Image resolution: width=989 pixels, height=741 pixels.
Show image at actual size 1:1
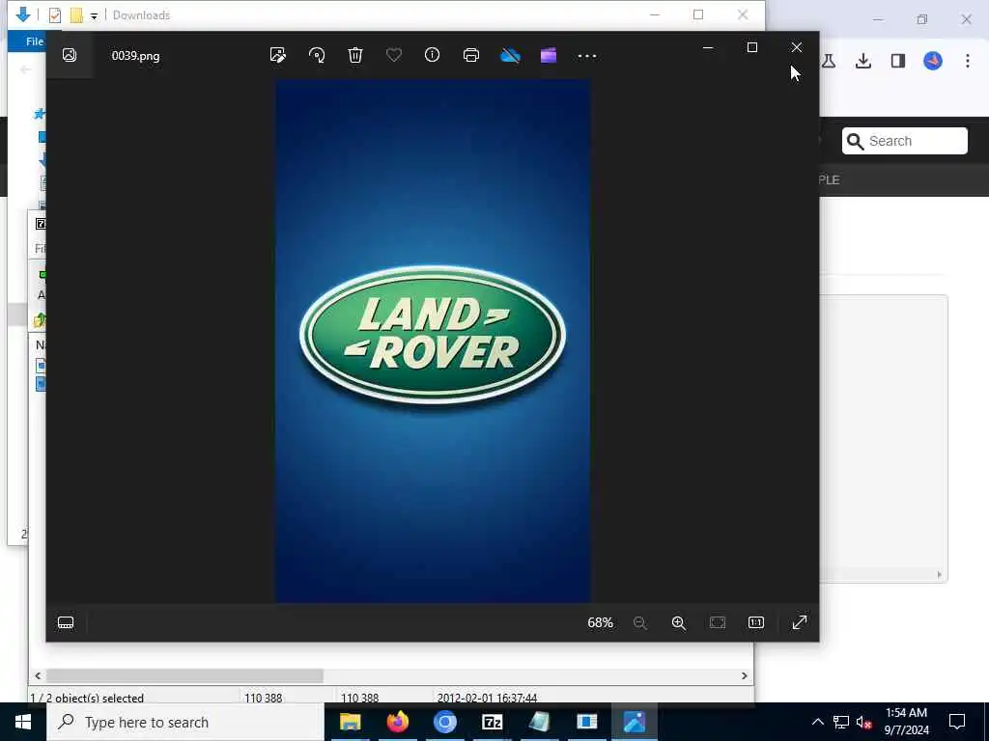[756, 622]
